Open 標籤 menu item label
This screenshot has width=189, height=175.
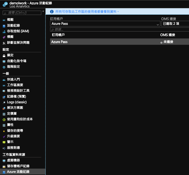(10, 37)
